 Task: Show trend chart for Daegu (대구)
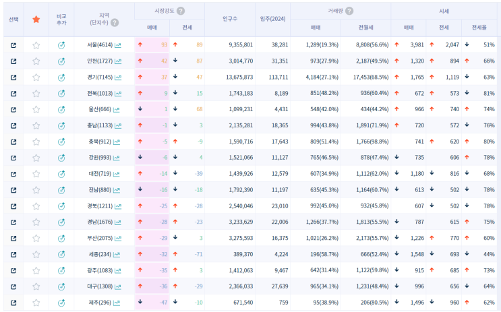tap(118, 286)
